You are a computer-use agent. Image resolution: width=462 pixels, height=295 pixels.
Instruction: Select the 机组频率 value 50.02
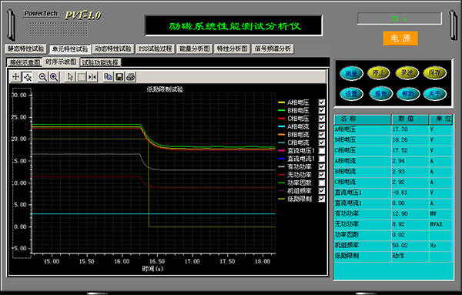coord(400,245)
